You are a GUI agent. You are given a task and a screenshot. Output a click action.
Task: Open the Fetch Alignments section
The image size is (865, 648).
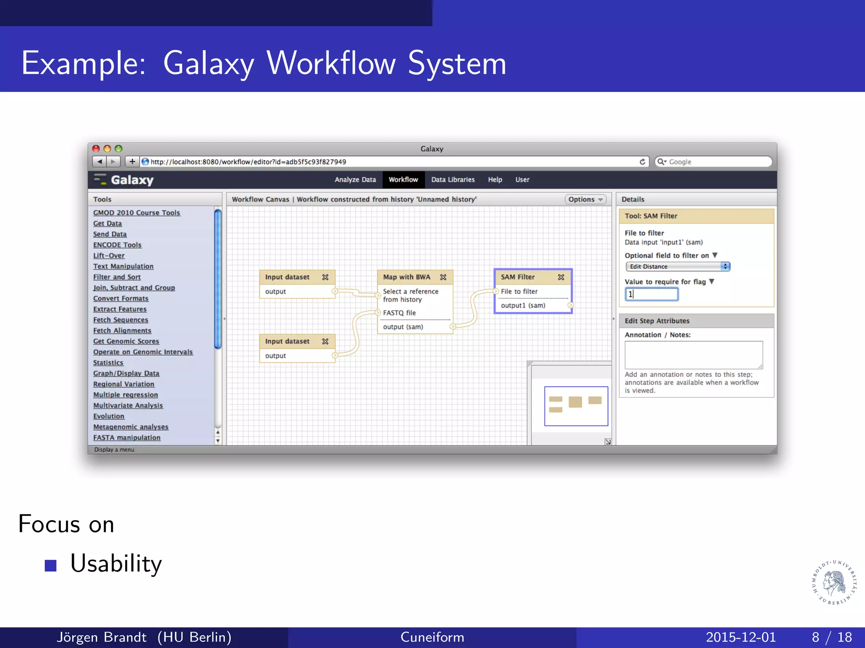tap(122, 331)
